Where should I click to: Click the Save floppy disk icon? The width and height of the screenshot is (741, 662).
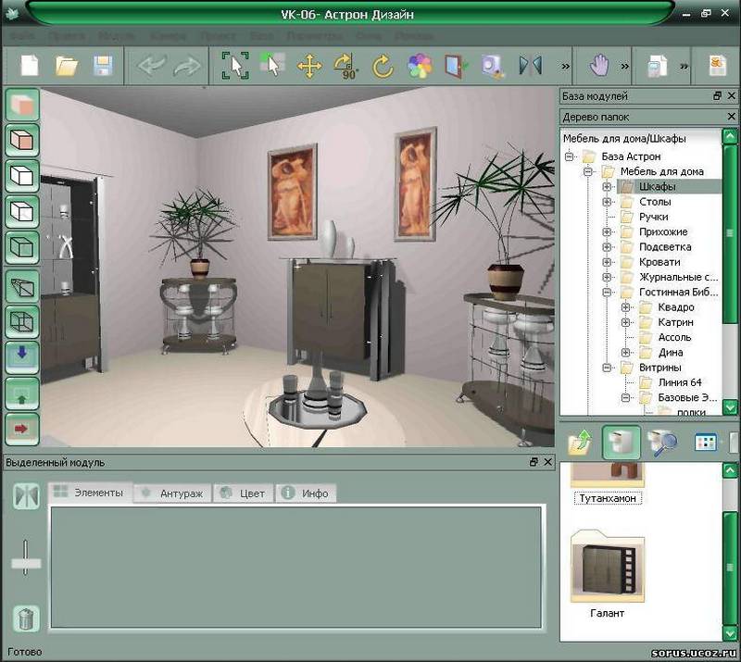point(102,66)
